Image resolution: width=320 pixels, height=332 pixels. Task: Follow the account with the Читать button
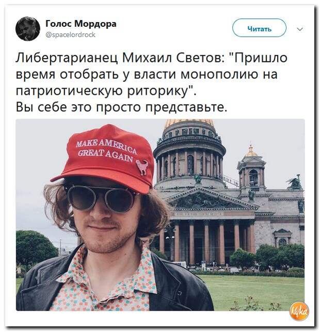coord(259,28)
